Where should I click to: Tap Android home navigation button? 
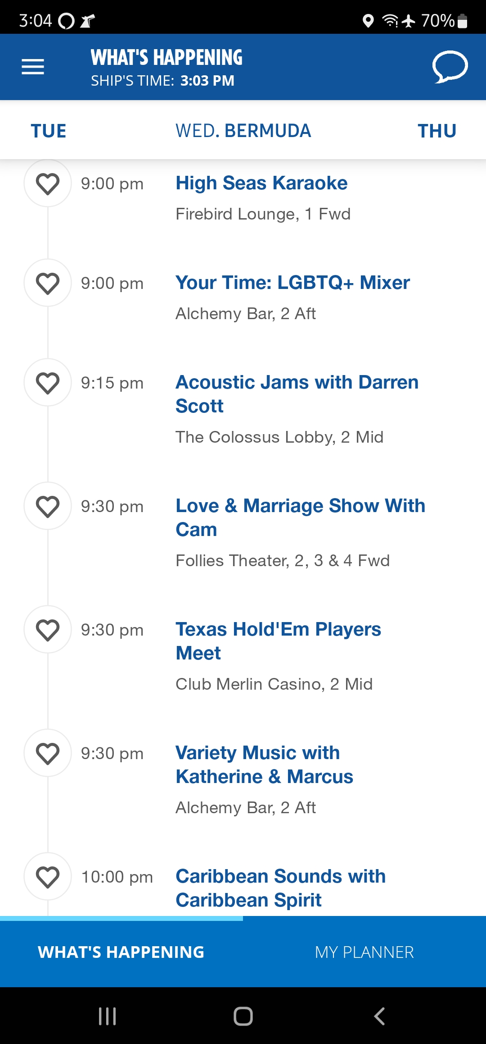(243, 1016)
